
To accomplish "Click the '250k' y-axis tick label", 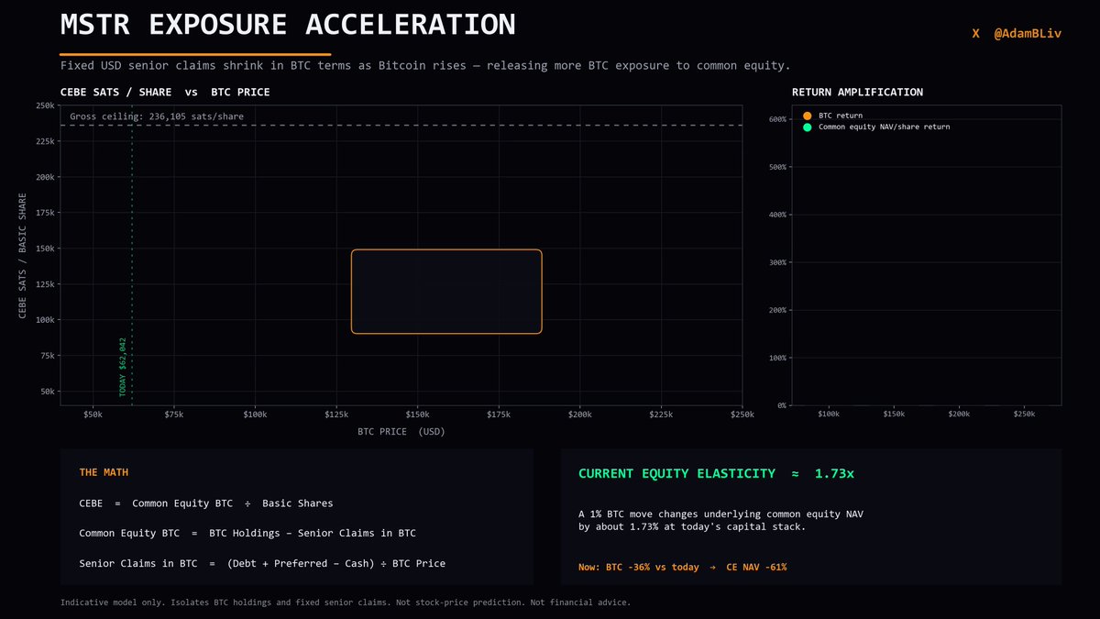I will (x=45, y=106).
